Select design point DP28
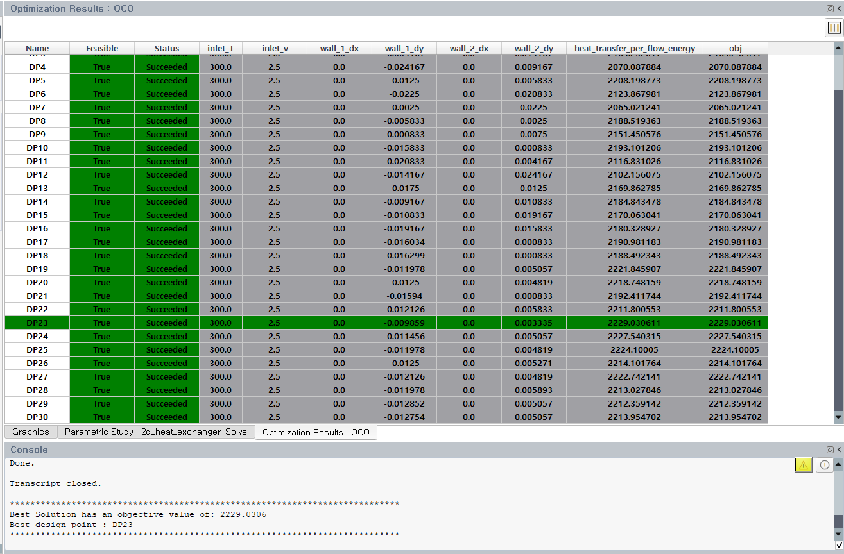The width and height of the screenshot is (844, 554). pos(37,390)
